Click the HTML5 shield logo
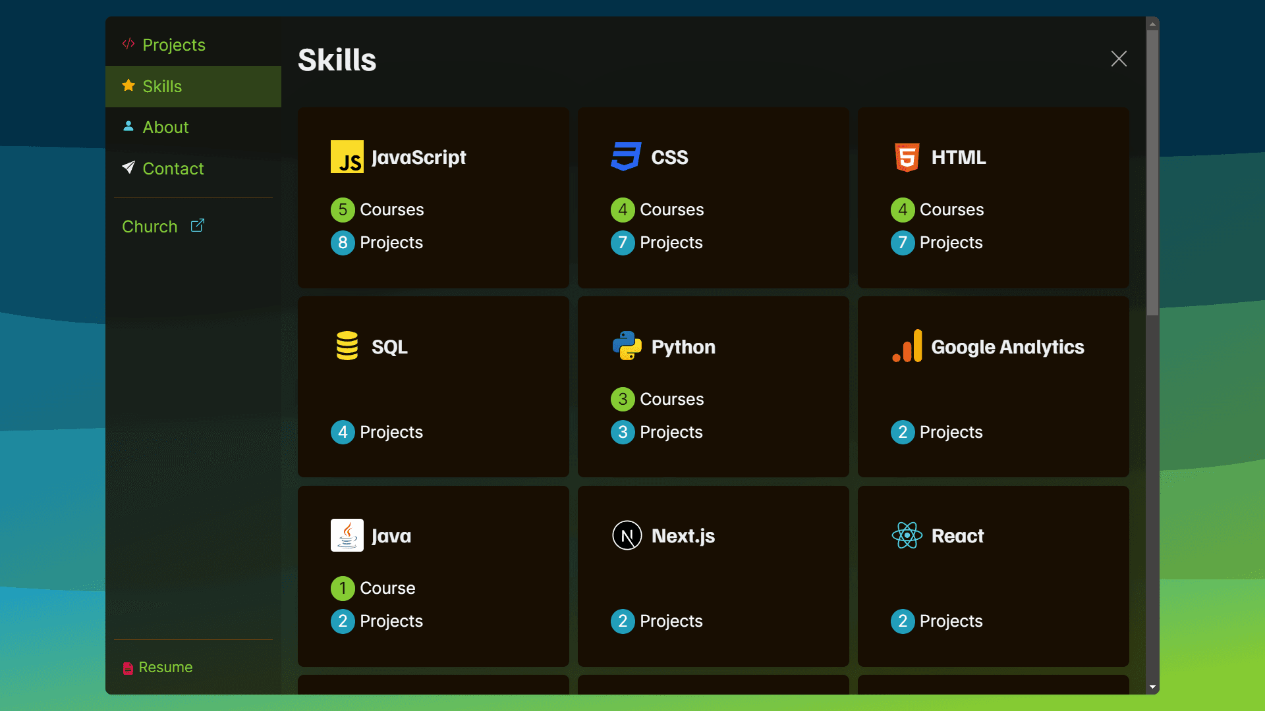 907,157
